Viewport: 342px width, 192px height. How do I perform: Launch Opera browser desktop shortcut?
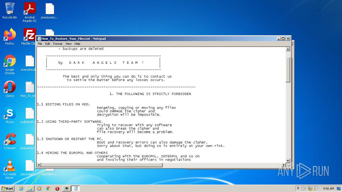click(x=10, y=89)
